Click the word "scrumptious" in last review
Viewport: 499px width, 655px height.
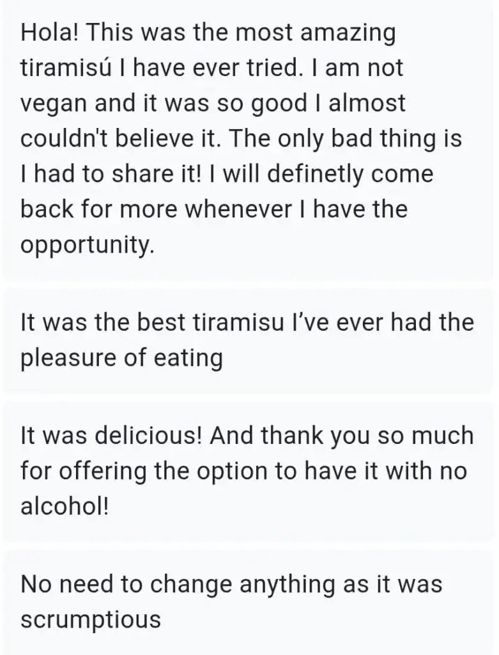(89, 619)
